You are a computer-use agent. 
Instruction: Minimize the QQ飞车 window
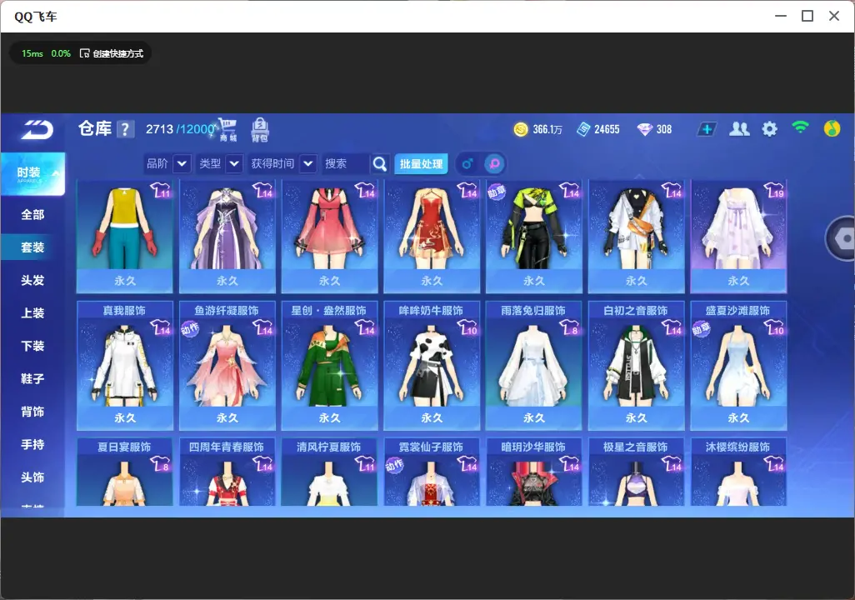click(x=781, y=16)
